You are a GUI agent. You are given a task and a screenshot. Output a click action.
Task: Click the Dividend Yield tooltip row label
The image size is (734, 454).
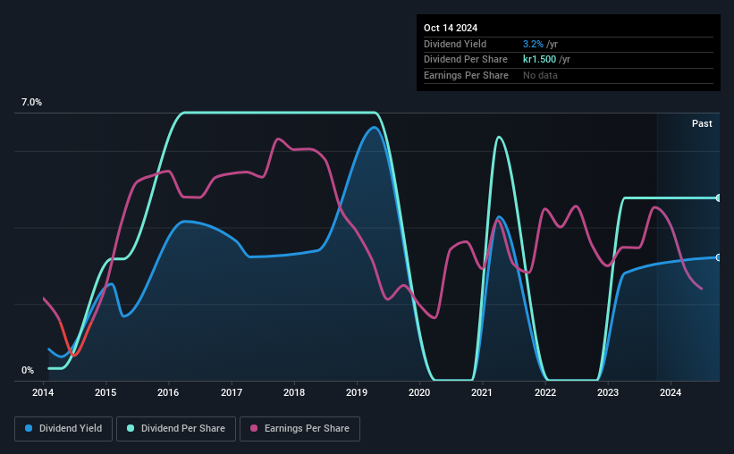point(455,44)
